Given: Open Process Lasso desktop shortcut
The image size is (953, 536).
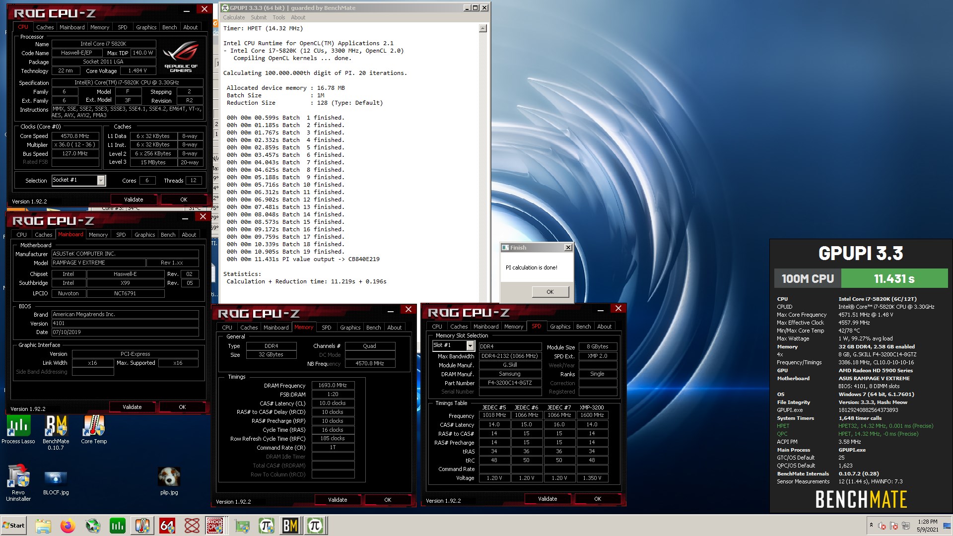Looking at the screenshot, I should 18,430.
